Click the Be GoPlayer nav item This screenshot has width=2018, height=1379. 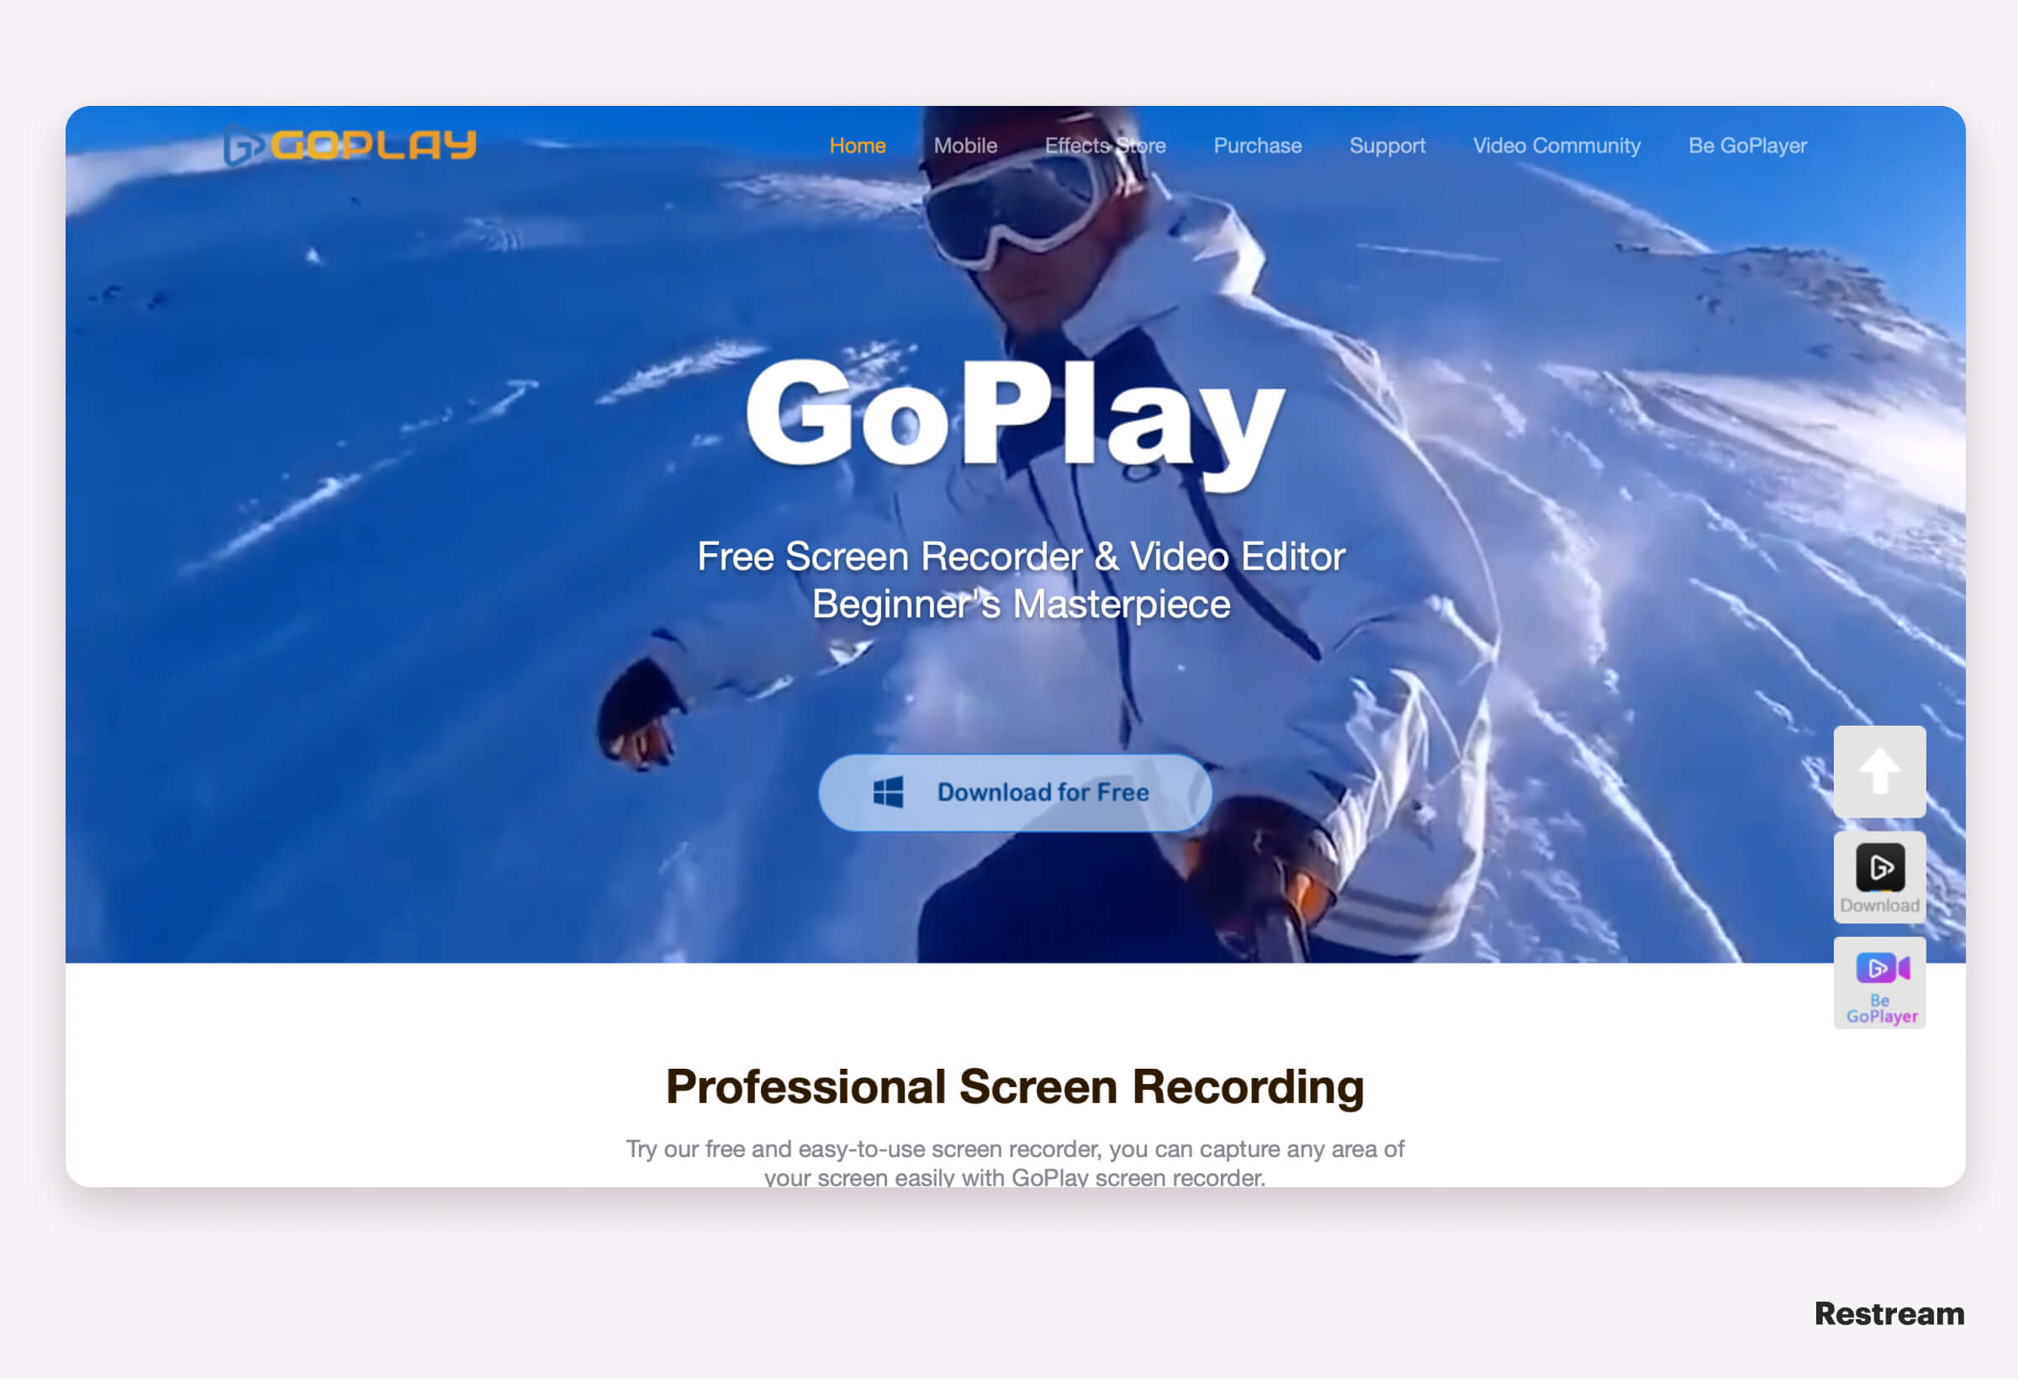[1745, 144]
